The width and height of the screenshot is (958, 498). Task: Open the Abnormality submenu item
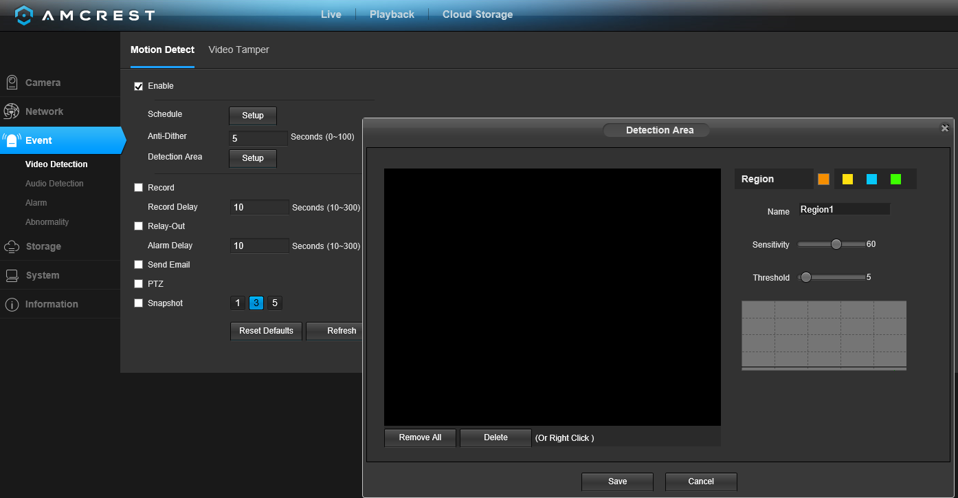click(x=47, y=222)
